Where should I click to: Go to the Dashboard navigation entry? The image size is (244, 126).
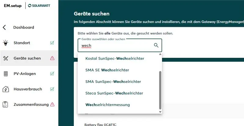pos(23,27)
